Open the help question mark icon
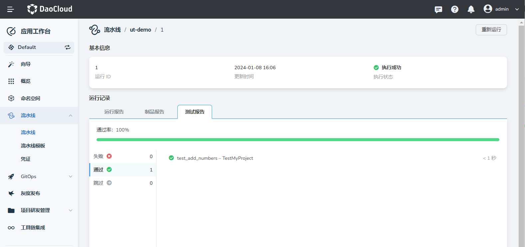This screenshot has height=247, width=525. click(455, 9)
